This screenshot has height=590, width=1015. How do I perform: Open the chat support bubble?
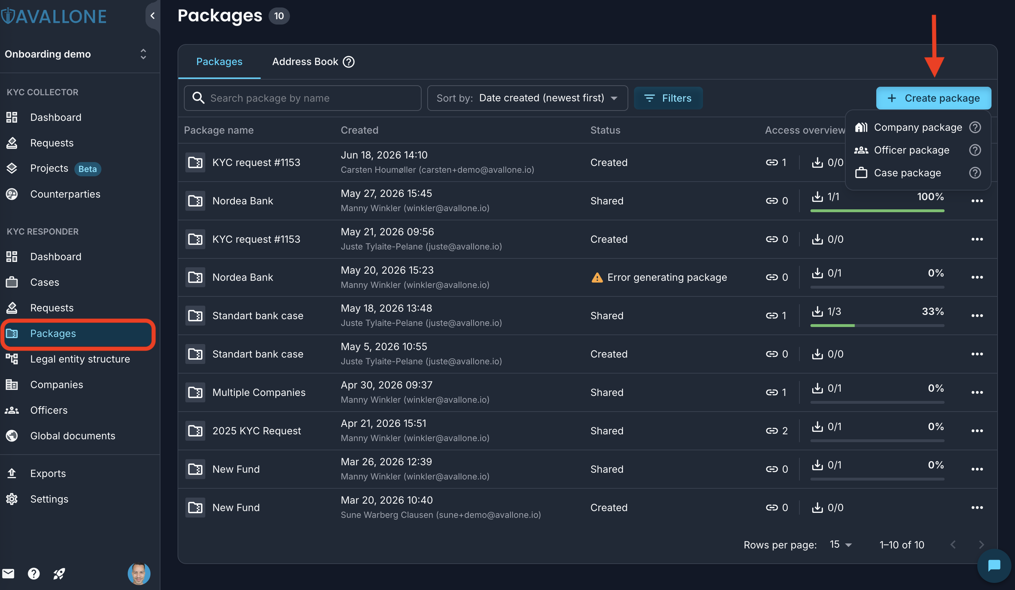pyautogui.click(x=994, y=565)
